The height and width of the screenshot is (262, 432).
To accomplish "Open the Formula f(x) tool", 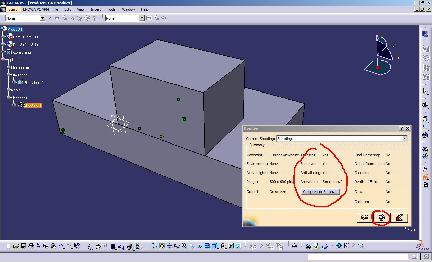I will click(91, 246).
